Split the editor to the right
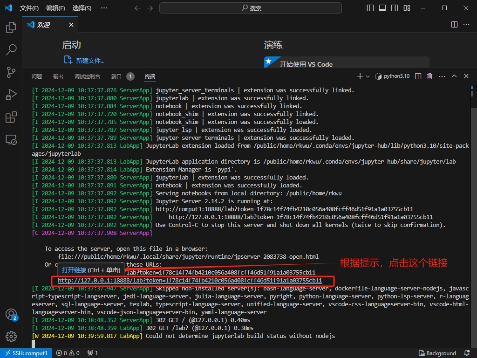The width and height of the screenshot is (477, 358). [454, 24]
